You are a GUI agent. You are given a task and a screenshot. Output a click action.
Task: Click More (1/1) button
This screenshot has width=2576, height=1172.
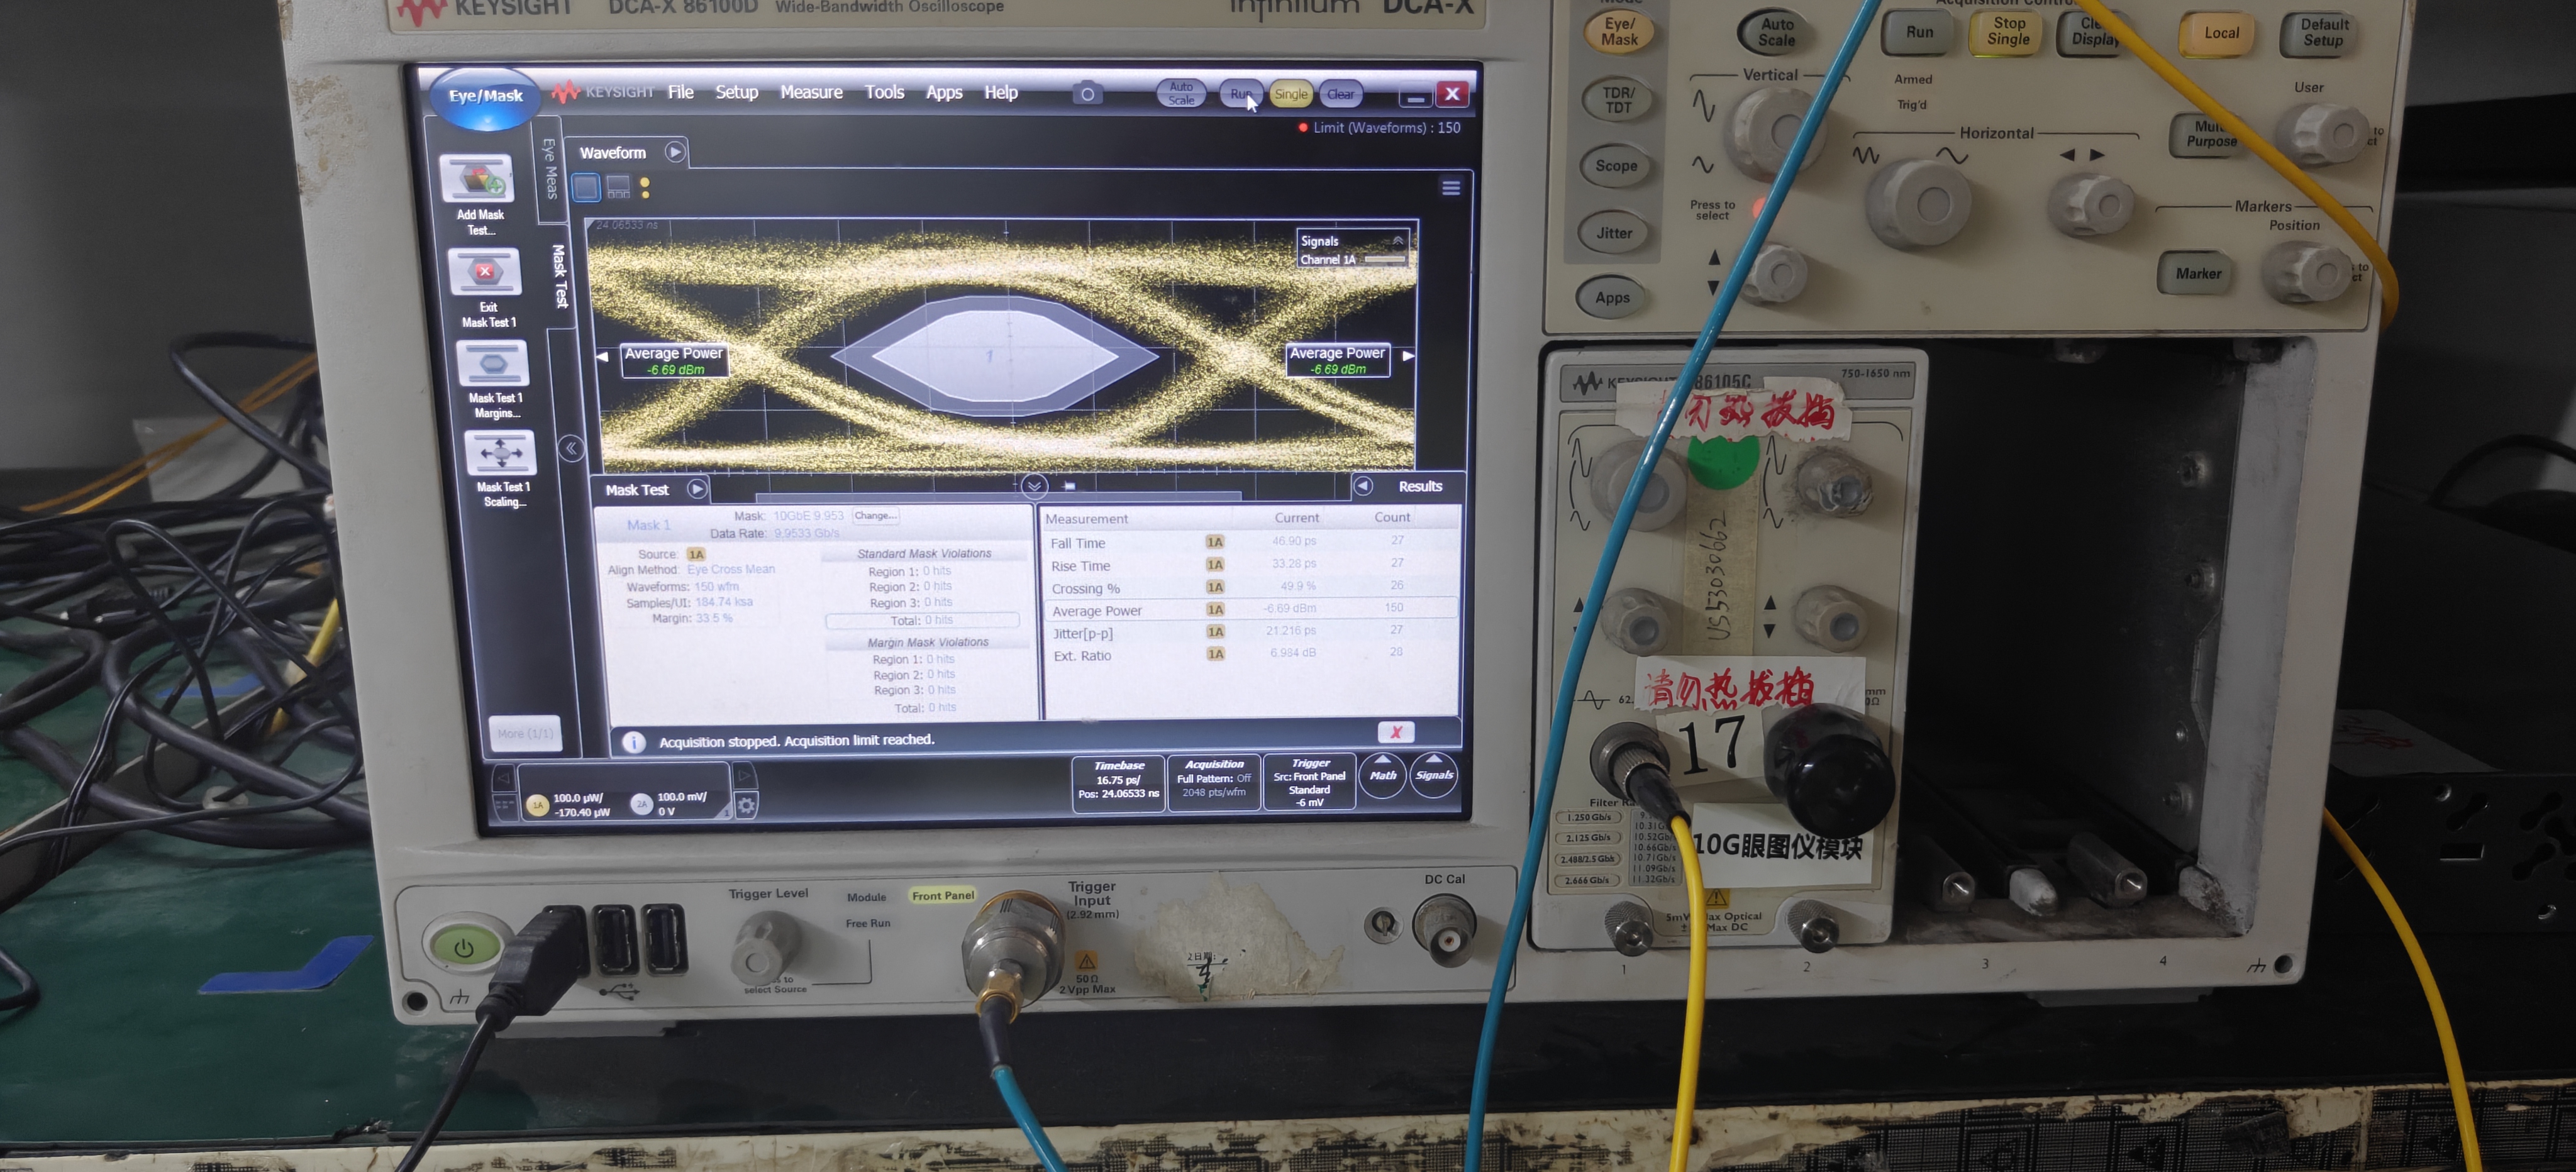[x=525, y=734]
